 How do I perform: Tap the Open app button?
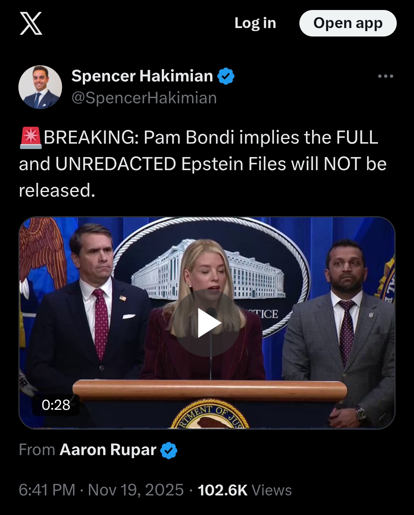[348, 23]
